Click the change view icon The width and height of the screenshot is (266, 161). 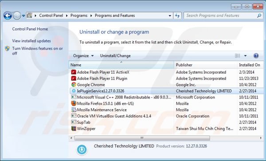(x=238, y=55)
